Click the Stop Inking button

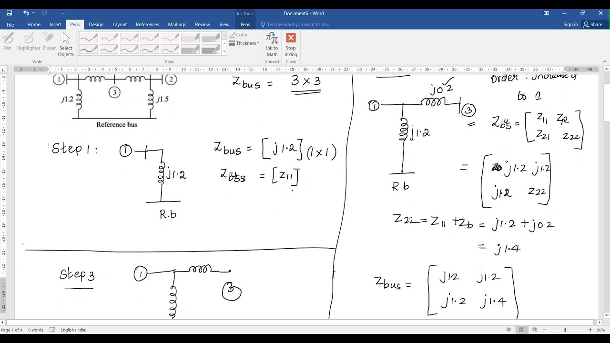click(291, 45)
